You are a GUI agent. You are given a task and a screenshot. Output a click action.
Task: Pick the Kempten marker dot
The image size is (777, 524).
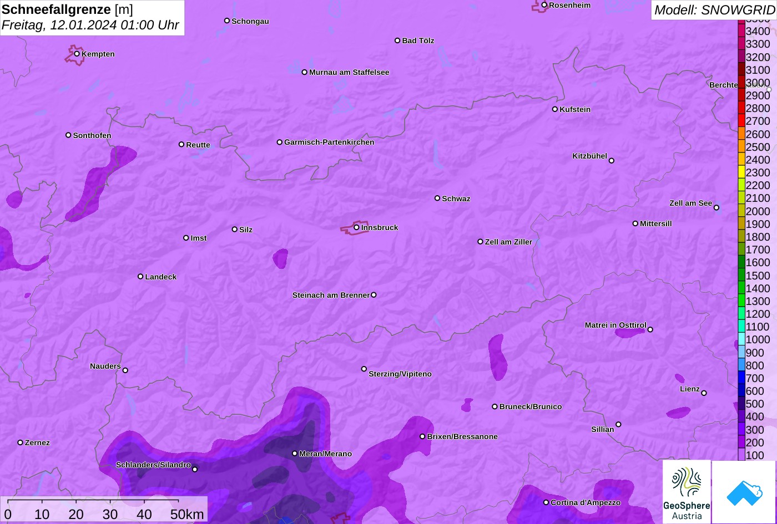(77, 54)
